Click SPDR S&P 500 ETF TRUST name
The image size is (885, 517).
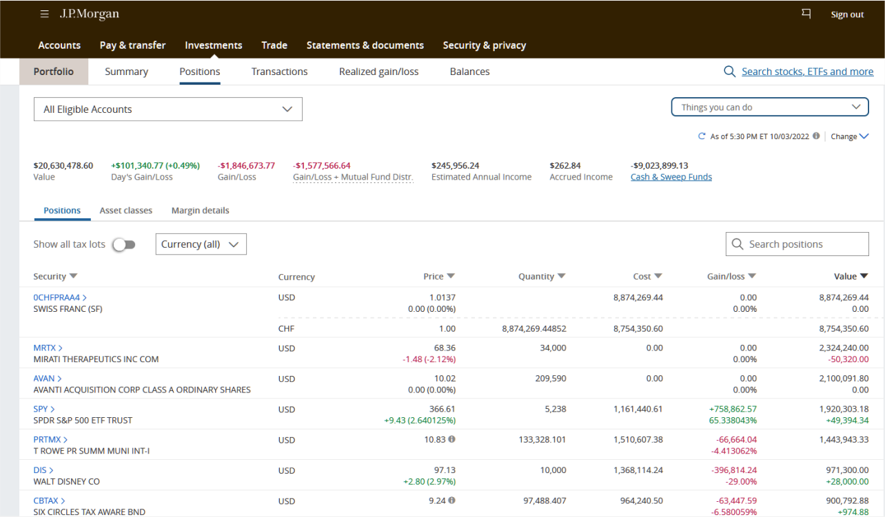[x=83, y=420]
